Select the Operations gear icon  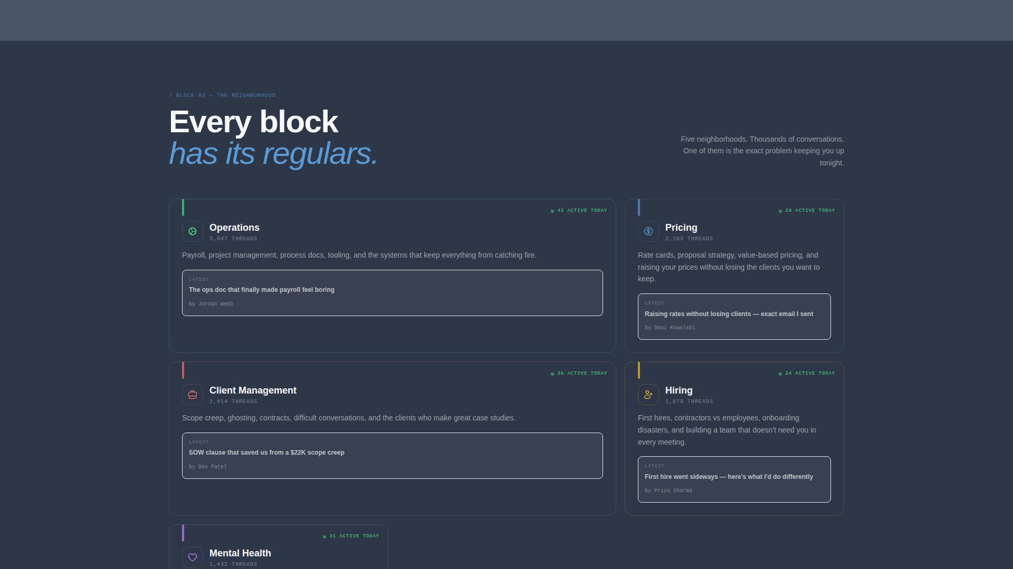[x=192, y=231]
